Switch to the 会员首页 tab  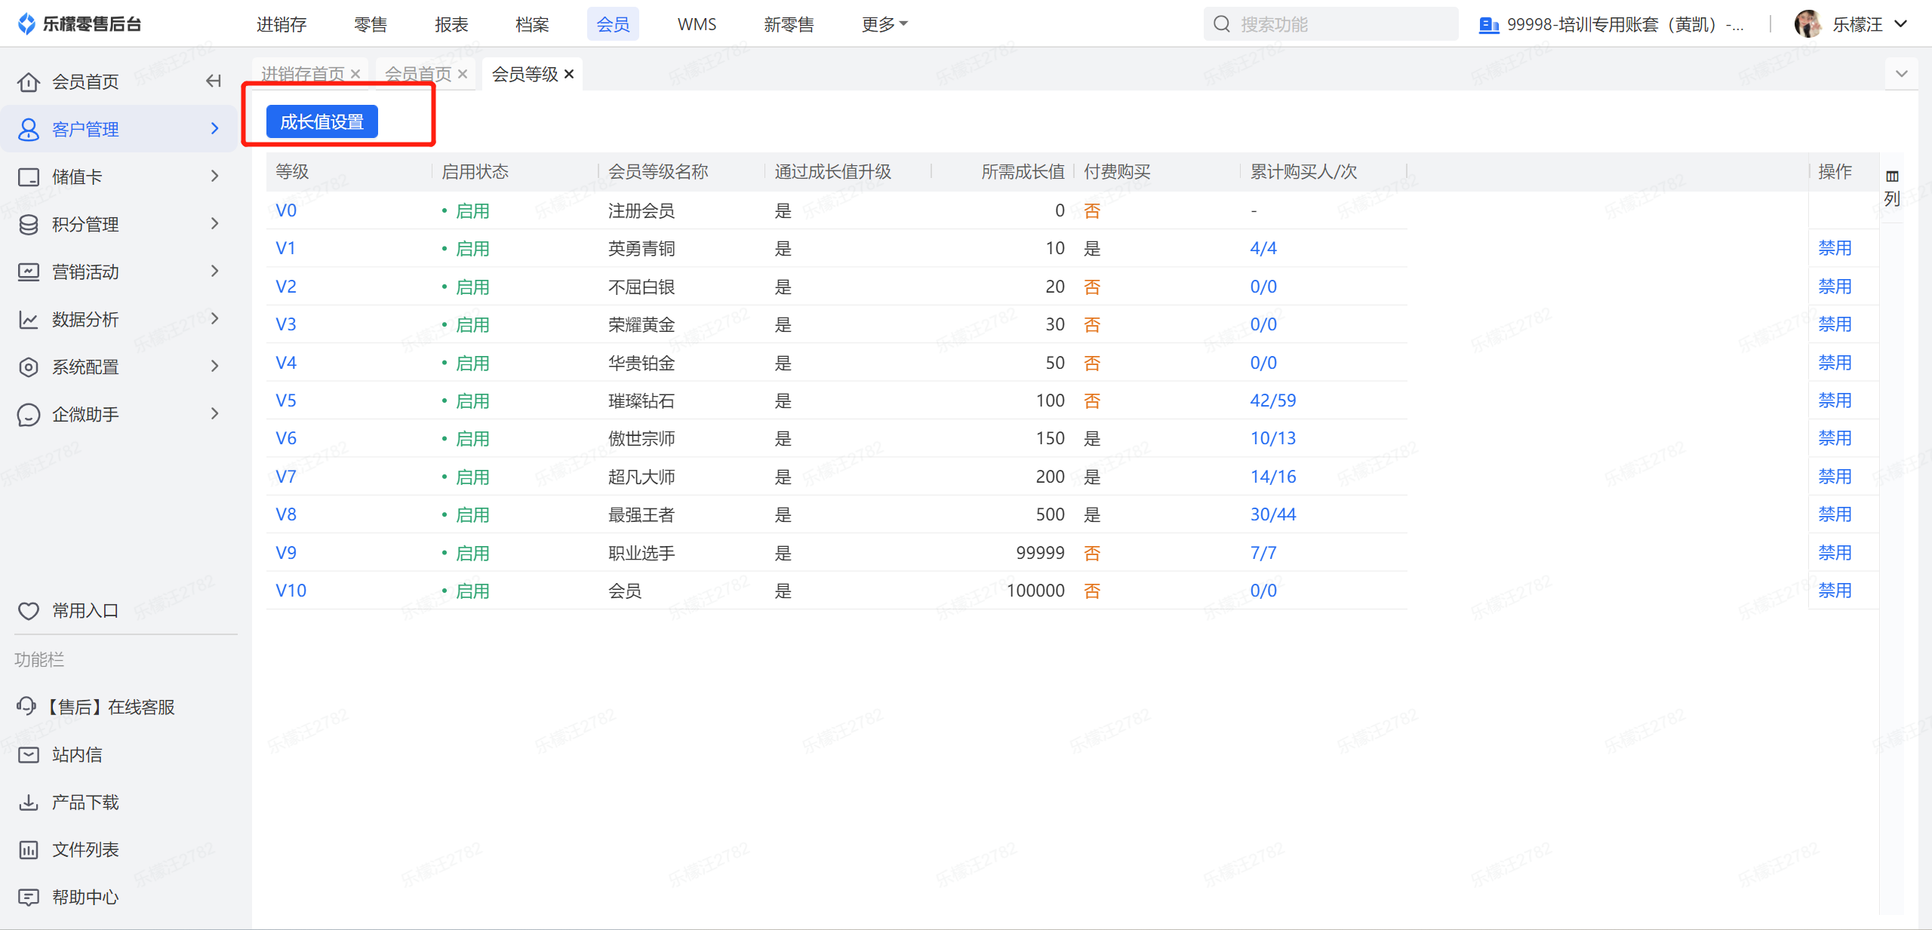point(418,74)
